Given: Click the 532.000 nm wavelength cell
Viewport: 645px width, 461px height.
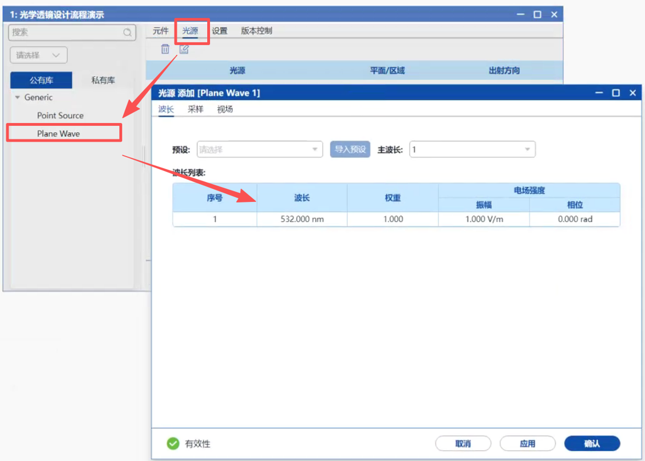Looking at the screenshot, I should [x=302, y=219].
